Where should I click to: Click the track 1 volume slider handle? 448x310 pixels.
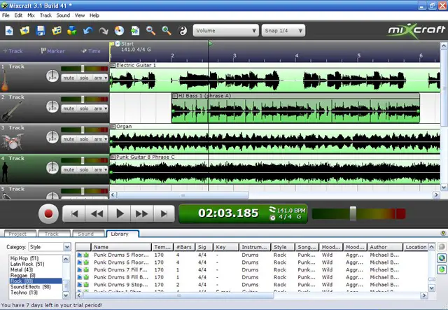(x=83, y=69)
